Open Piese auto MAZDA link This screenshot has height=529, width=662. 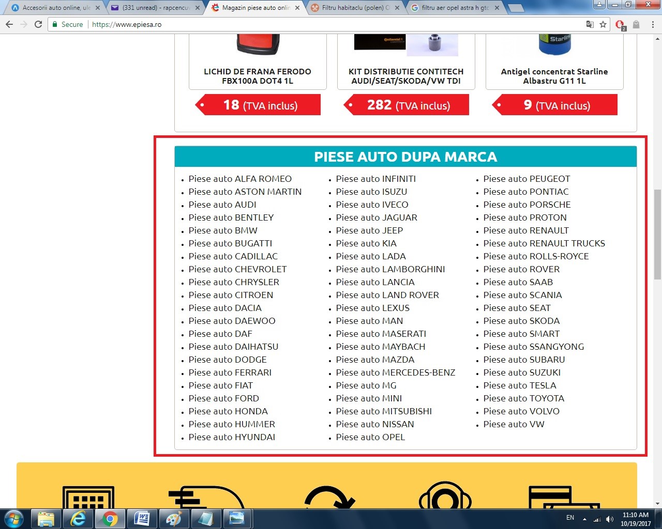coord(375,360)
